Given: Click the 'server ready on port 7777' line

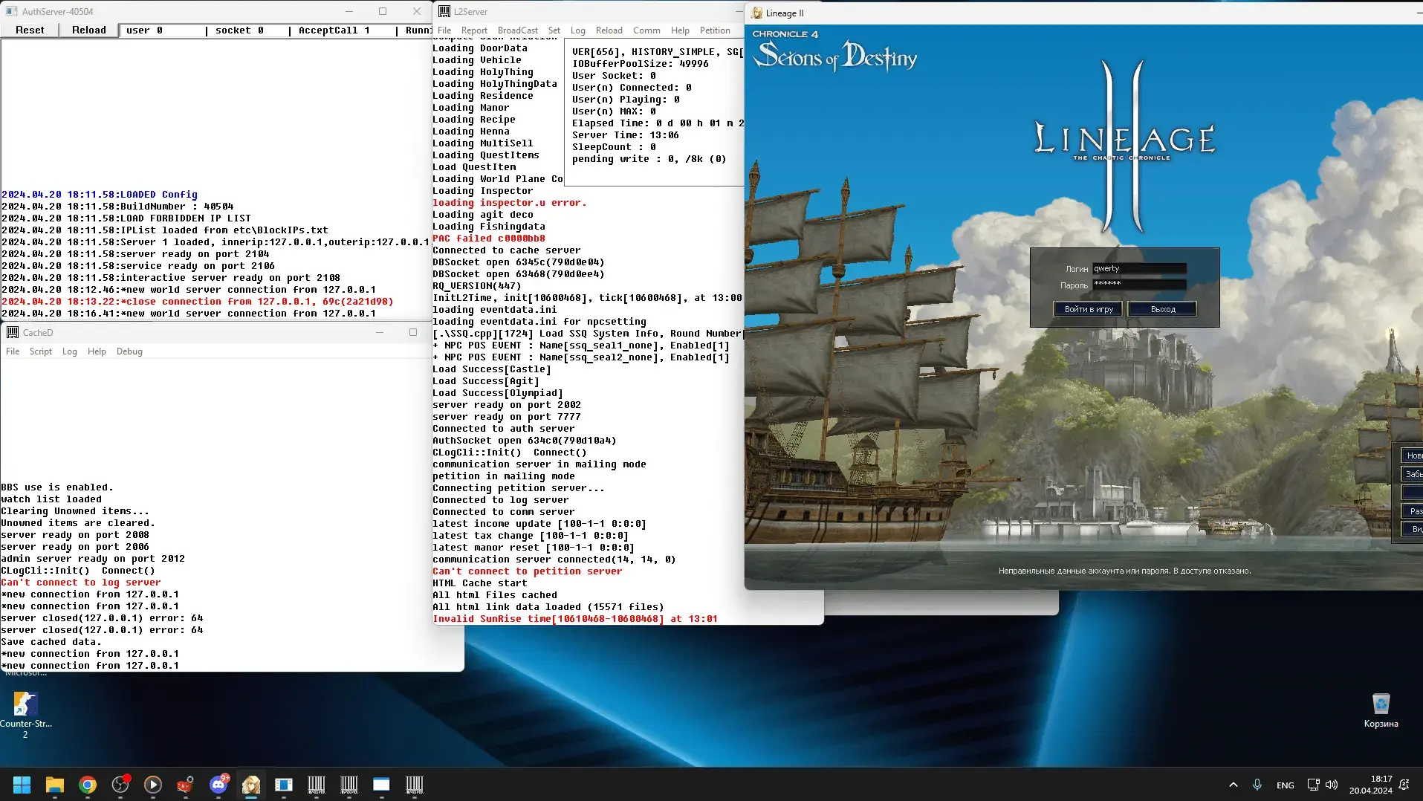Looking at the screenshot, I should [507, 417].
